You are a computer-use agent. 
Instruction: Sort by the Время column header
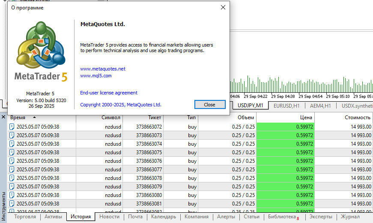point(42,117)
